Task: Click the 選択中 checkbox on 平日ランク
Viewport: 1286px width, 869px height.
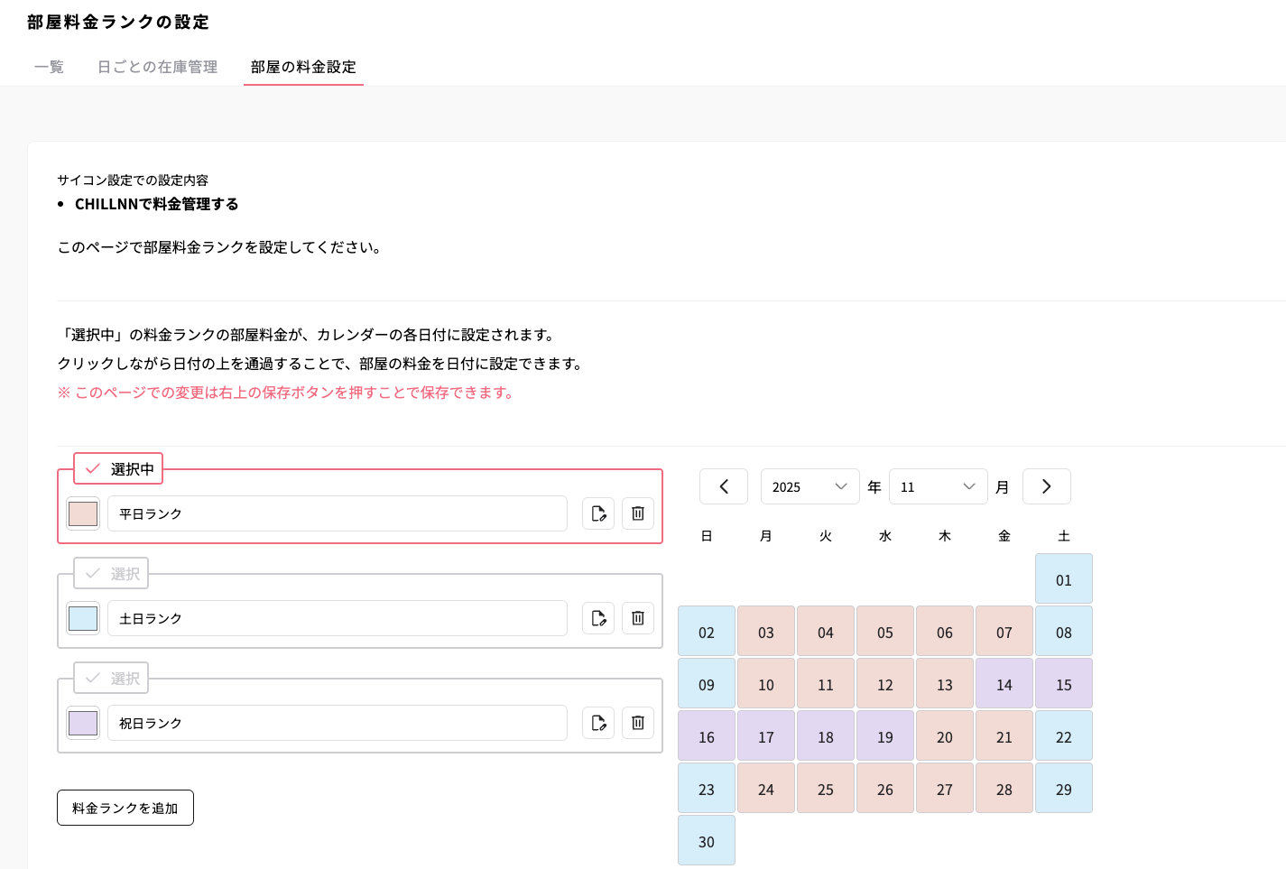Action: coord(117,468)
